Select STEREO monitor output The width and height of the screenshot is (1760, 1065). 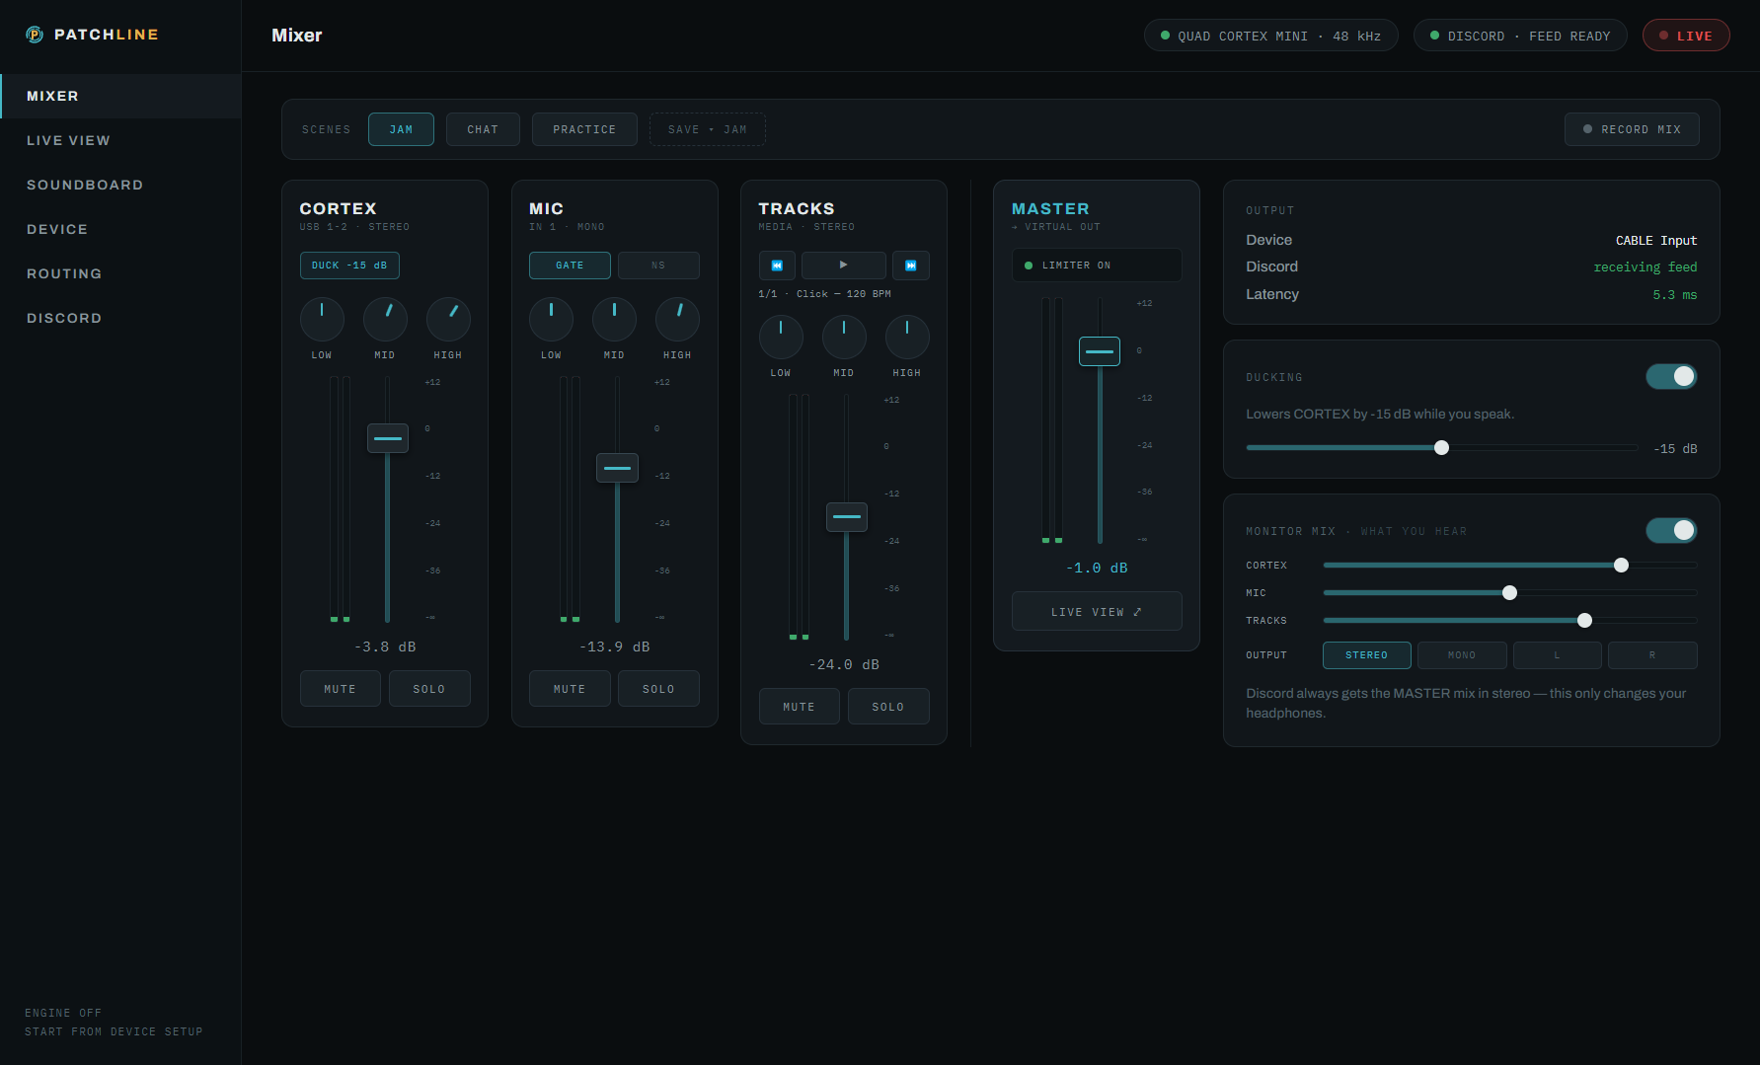coord(1367,655)
